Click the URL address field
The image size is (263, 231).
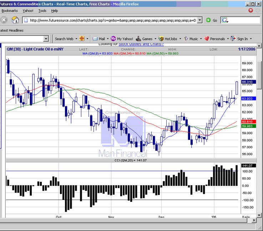click(x=113, y=20)
